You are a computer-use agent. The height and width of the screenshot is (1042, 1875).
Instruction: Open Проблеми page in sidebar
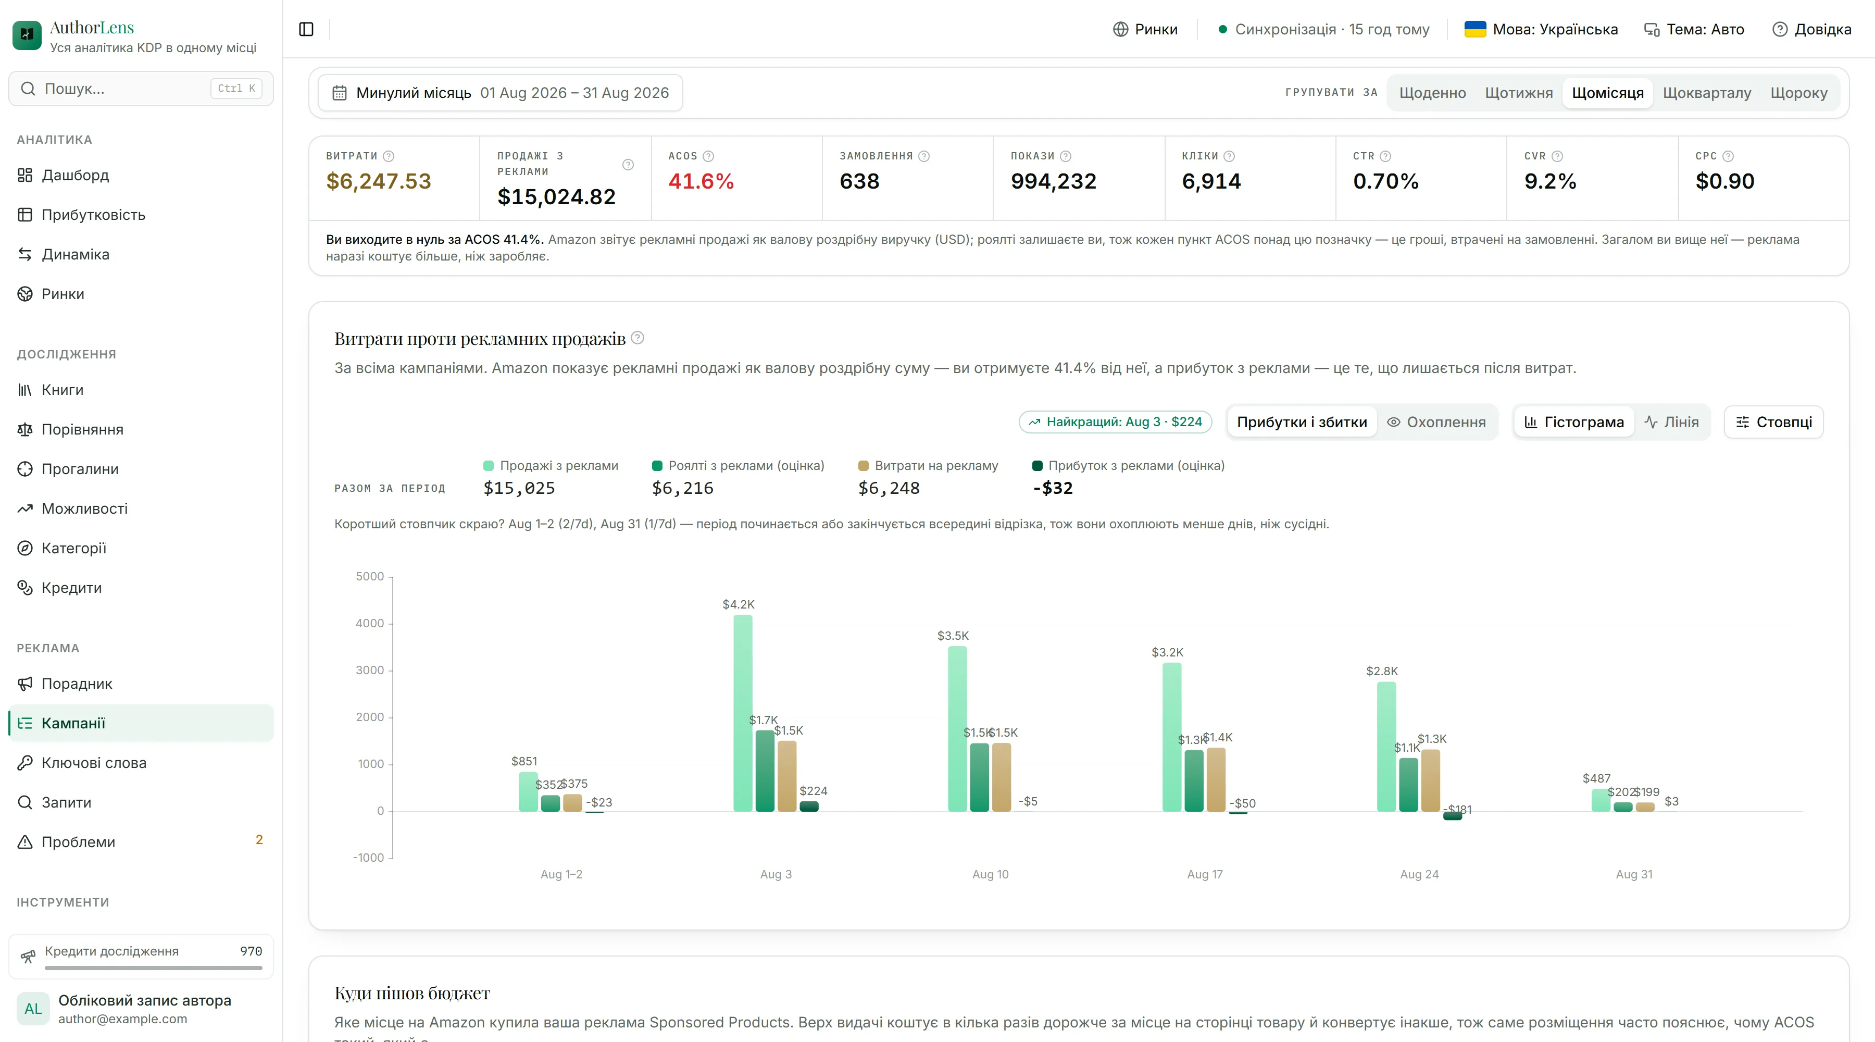point(141,842)
